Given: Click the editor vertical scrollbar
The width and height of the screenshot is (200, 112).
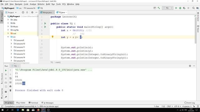Looking at the screenshot, I should coord(196,30).
